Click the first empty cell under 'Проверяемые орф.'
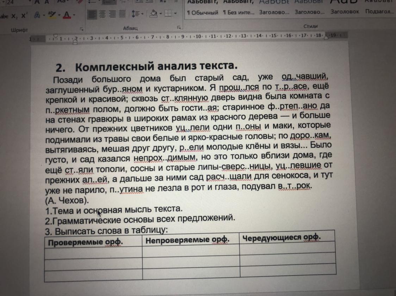 [x=93, y=253]
